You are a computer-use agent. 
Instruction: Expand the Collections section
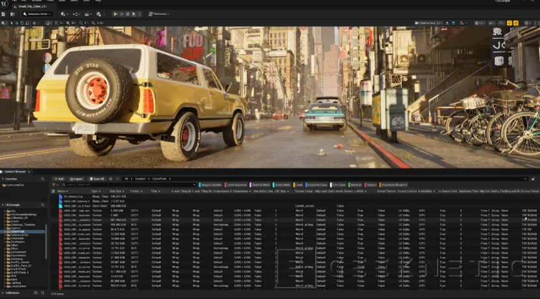click(x=3, y=293)
